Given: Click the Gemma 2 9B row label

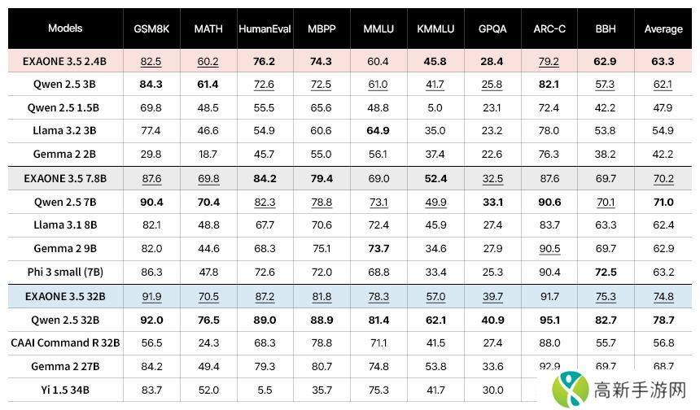Looking at the screenshot, I should (65, 249).
